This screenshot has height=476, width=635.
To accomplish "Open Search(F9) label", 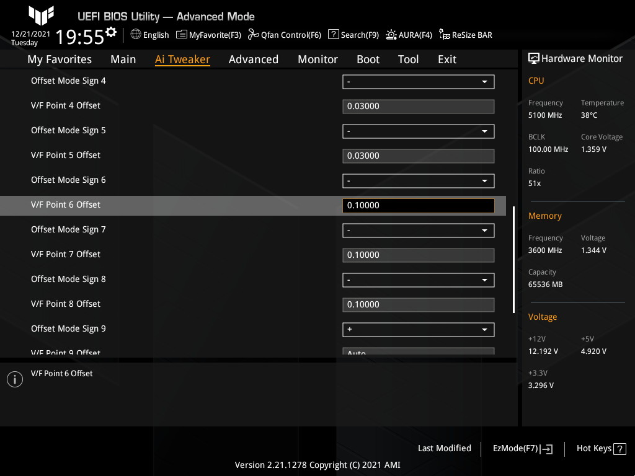I will coord(360,35).
